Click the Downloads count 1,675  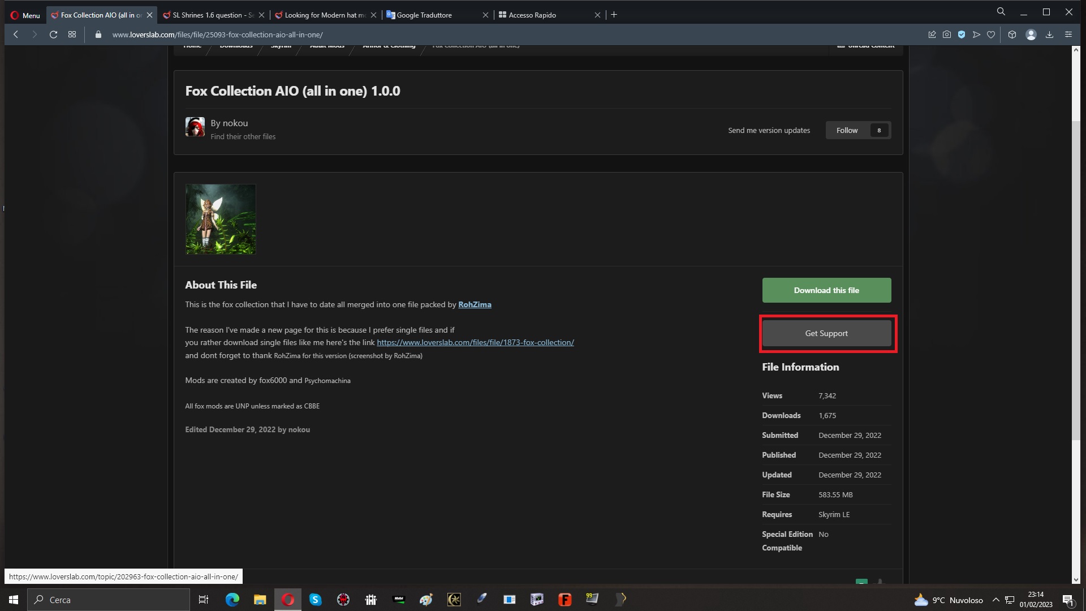point(827,415)
